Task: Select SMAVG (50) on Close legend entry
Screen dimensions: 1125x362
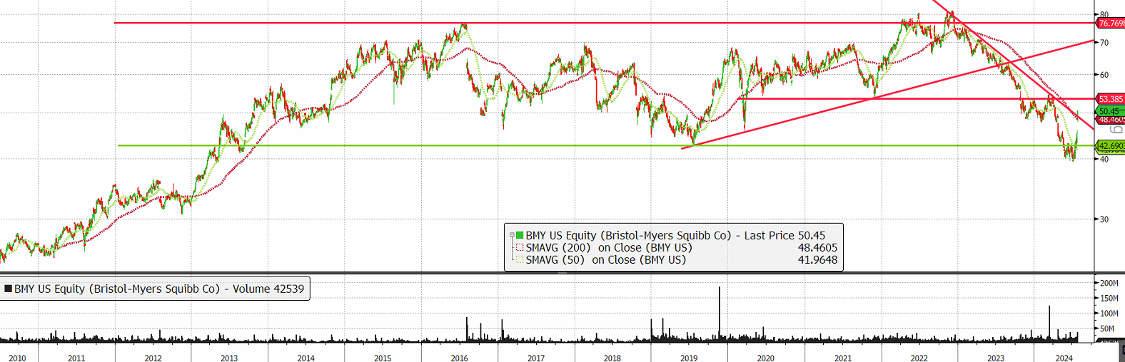Action: click(606, 259)
